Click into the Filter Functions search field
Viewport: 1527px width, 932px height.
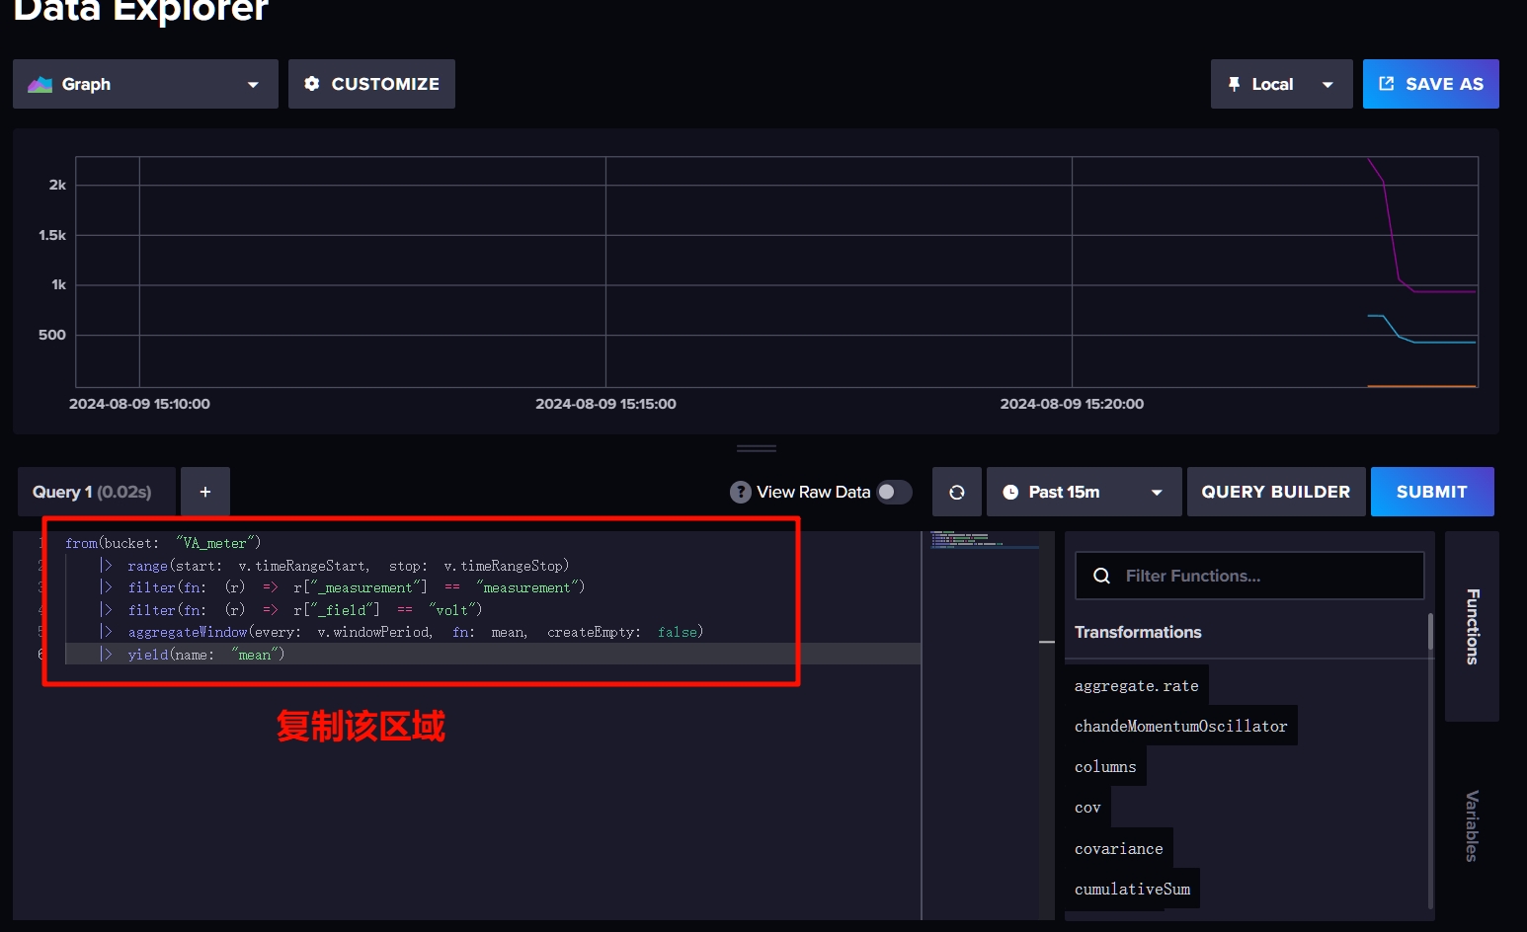click(1249, 576)
